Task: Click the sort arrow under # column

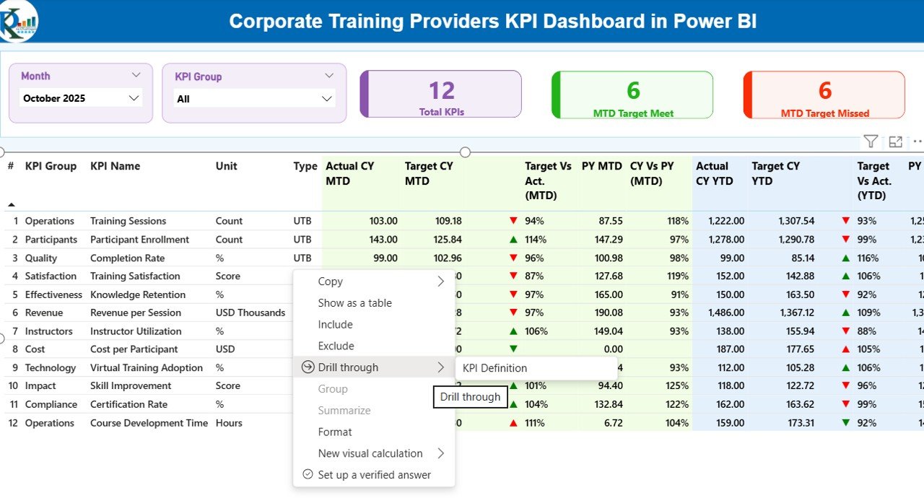Action: (11, 205)
